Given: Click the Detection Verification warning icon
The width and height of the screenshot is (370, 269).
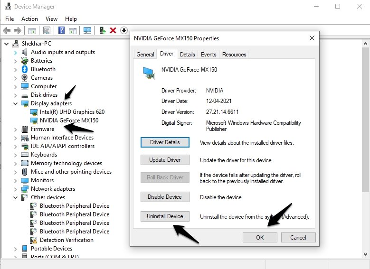Looking at the screenshot, I should click(34, 240).
